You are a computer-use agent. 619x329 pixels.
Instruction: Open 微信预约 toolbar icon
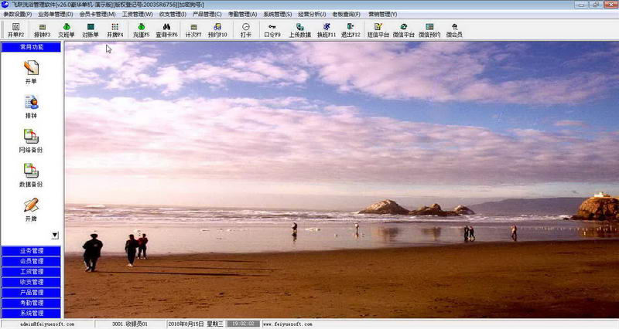click(429, 30)
